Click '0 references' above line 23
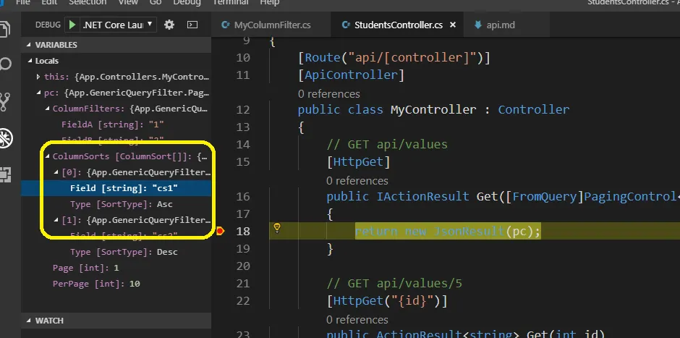 [x=357, y=320]
